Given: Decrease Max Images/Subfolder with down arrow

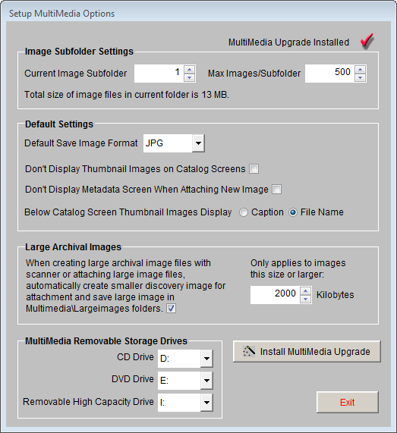Looking at the screenshot, I should click(x=361, y=77).
